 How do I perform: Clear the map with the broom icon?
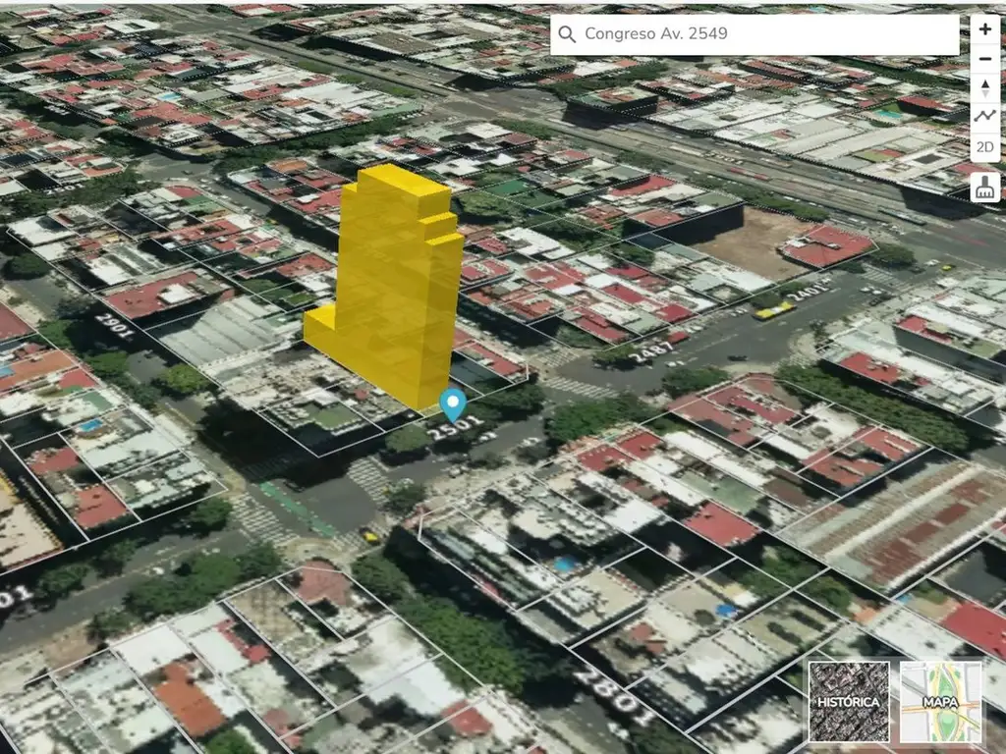pyautogui.click(x=984, y=187)
